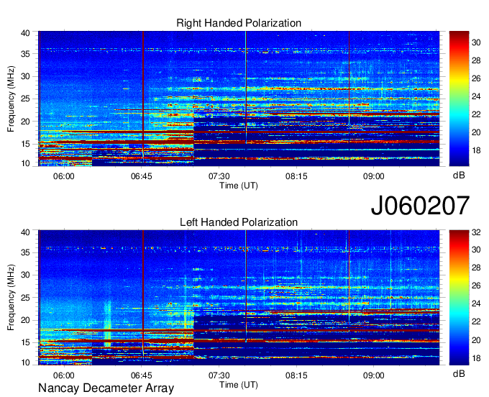The width and height of the screenshot is (489, 397).
Task: Click the 09:00 tick label of top plot
Action: (374, 176)
